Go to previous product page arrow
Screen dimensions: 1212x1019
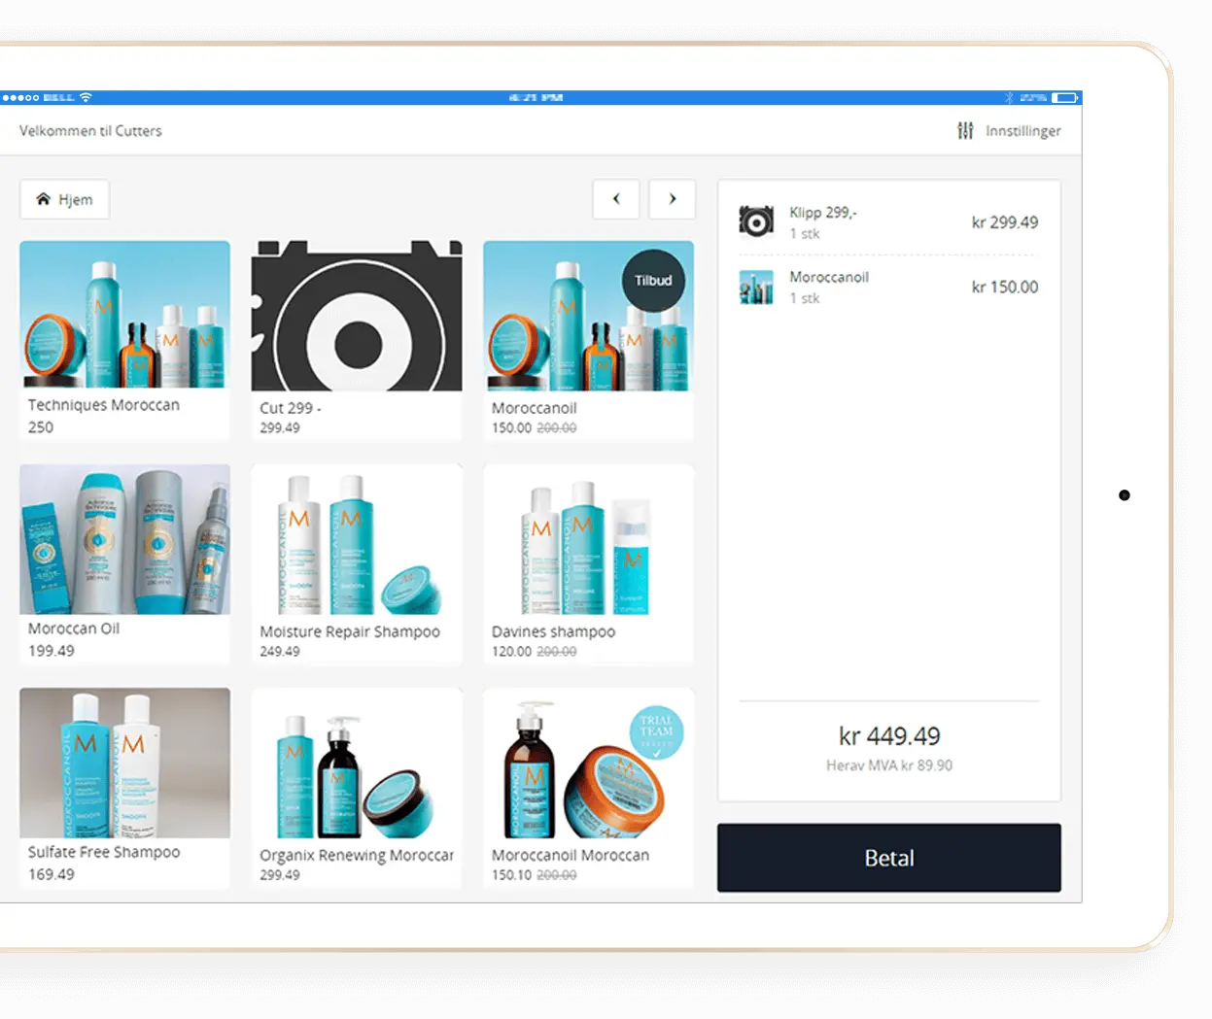[616, 199]
